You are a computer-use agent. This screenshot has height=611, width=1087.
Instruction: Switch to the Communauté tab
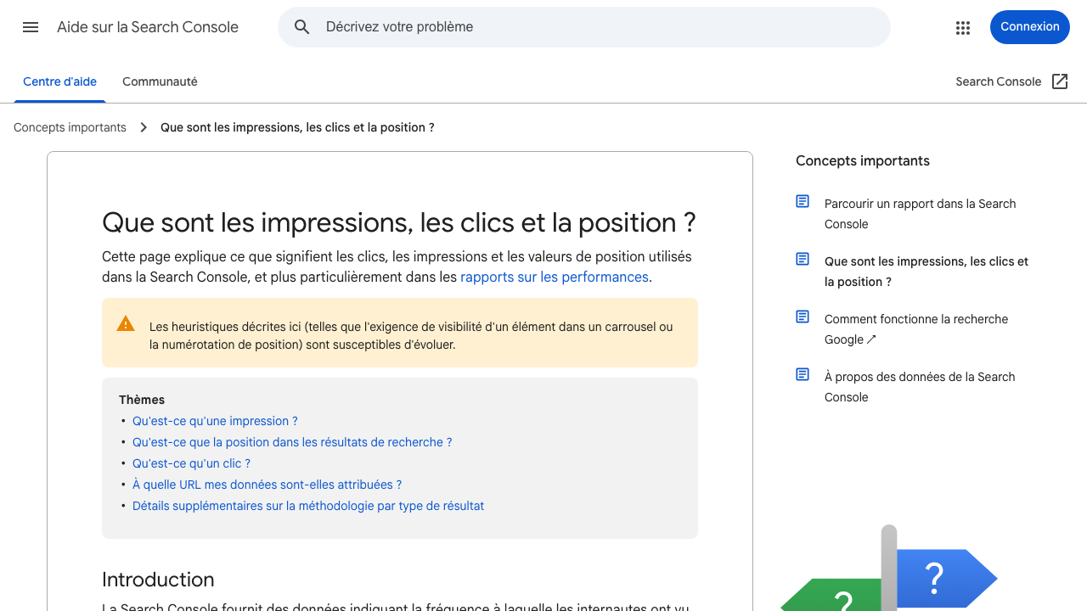[x=160, y=81]
